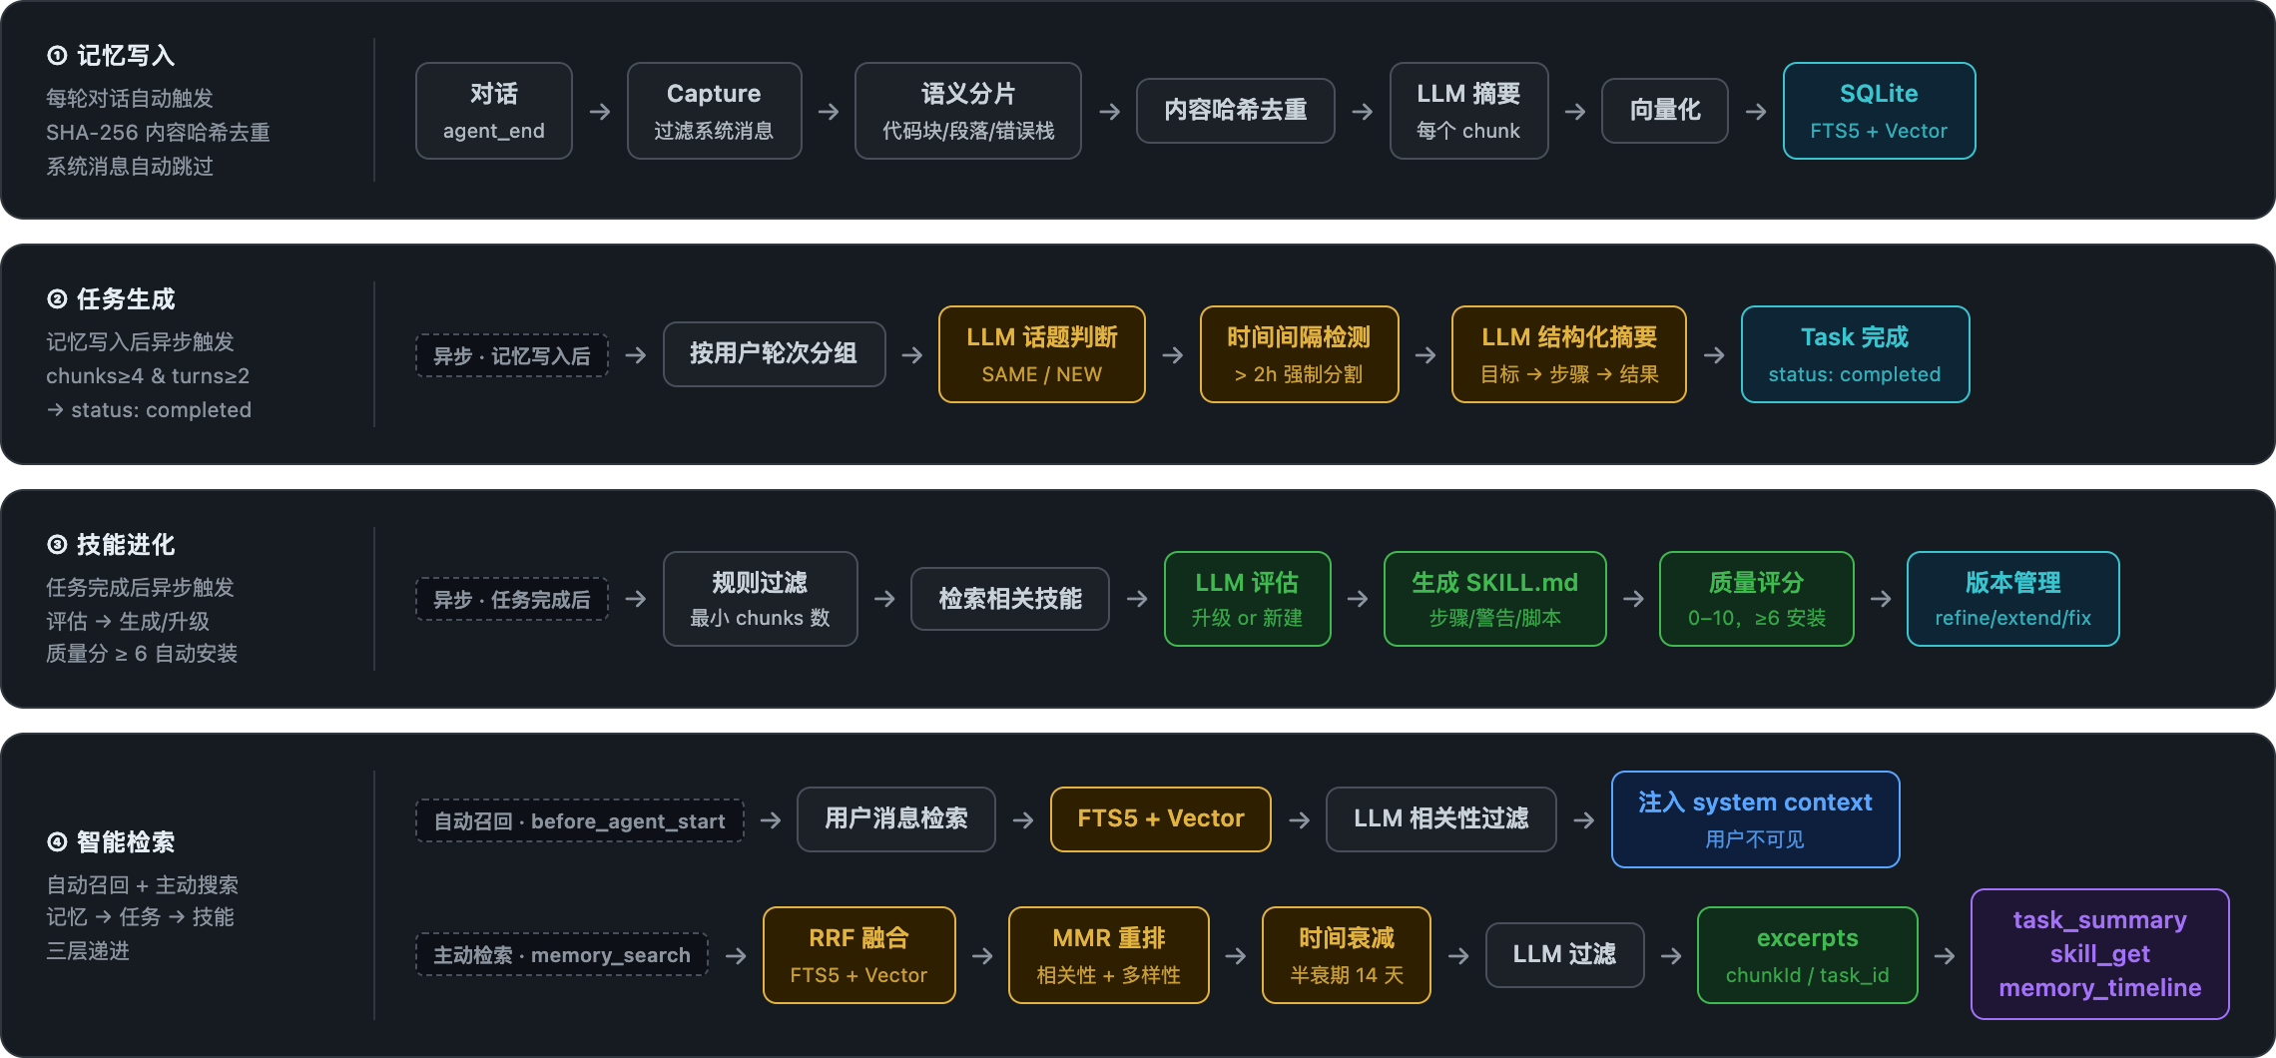Enable the 自动召回 · before_agent_start trigger
This screenshot has width=2276, height=1058.
(x=579, y=819)
